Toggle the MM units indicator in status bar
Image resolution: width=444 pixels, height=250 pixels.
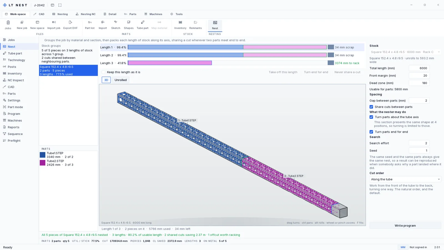click(x=403, y=247)
